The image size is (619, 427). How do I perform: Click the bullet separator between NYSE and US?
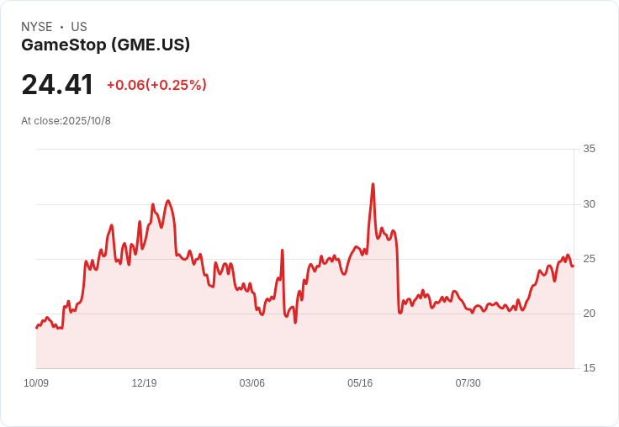pos(61,27)
